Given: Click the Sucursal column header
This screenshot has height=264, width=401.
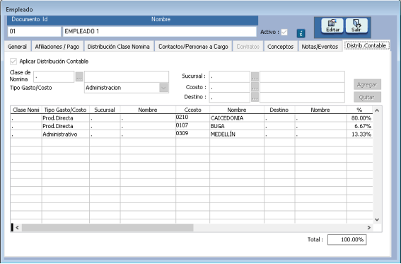Looking at the screenshot, I should [105, 110].
